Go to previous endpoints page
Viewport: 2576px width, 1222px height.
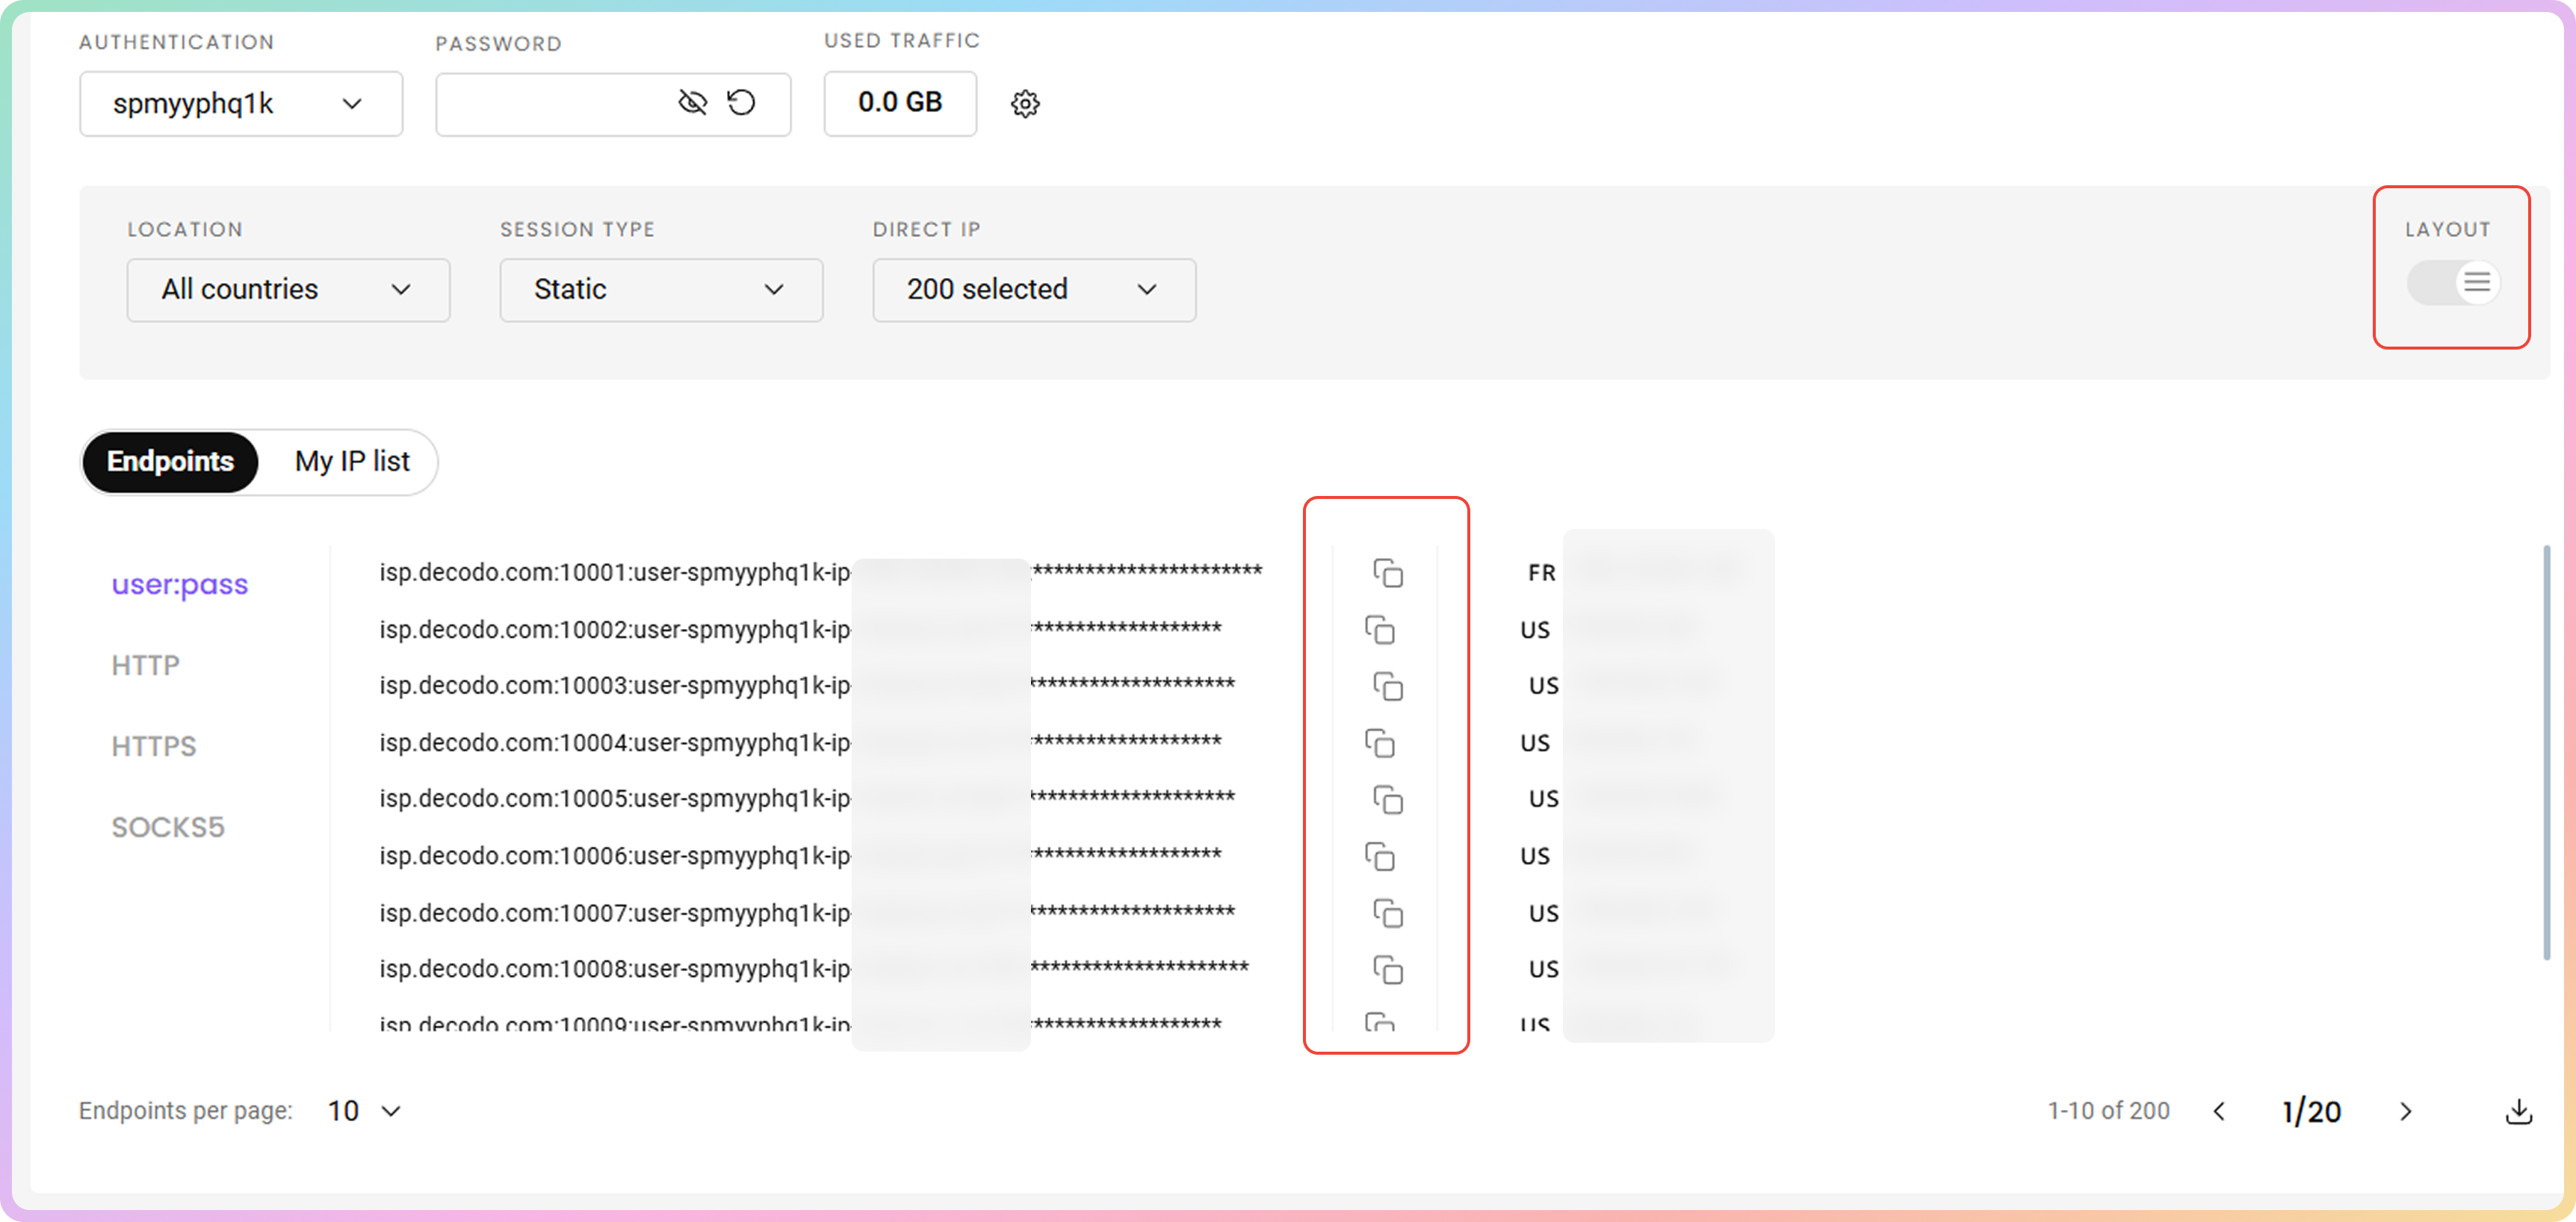(2219, 1111)
